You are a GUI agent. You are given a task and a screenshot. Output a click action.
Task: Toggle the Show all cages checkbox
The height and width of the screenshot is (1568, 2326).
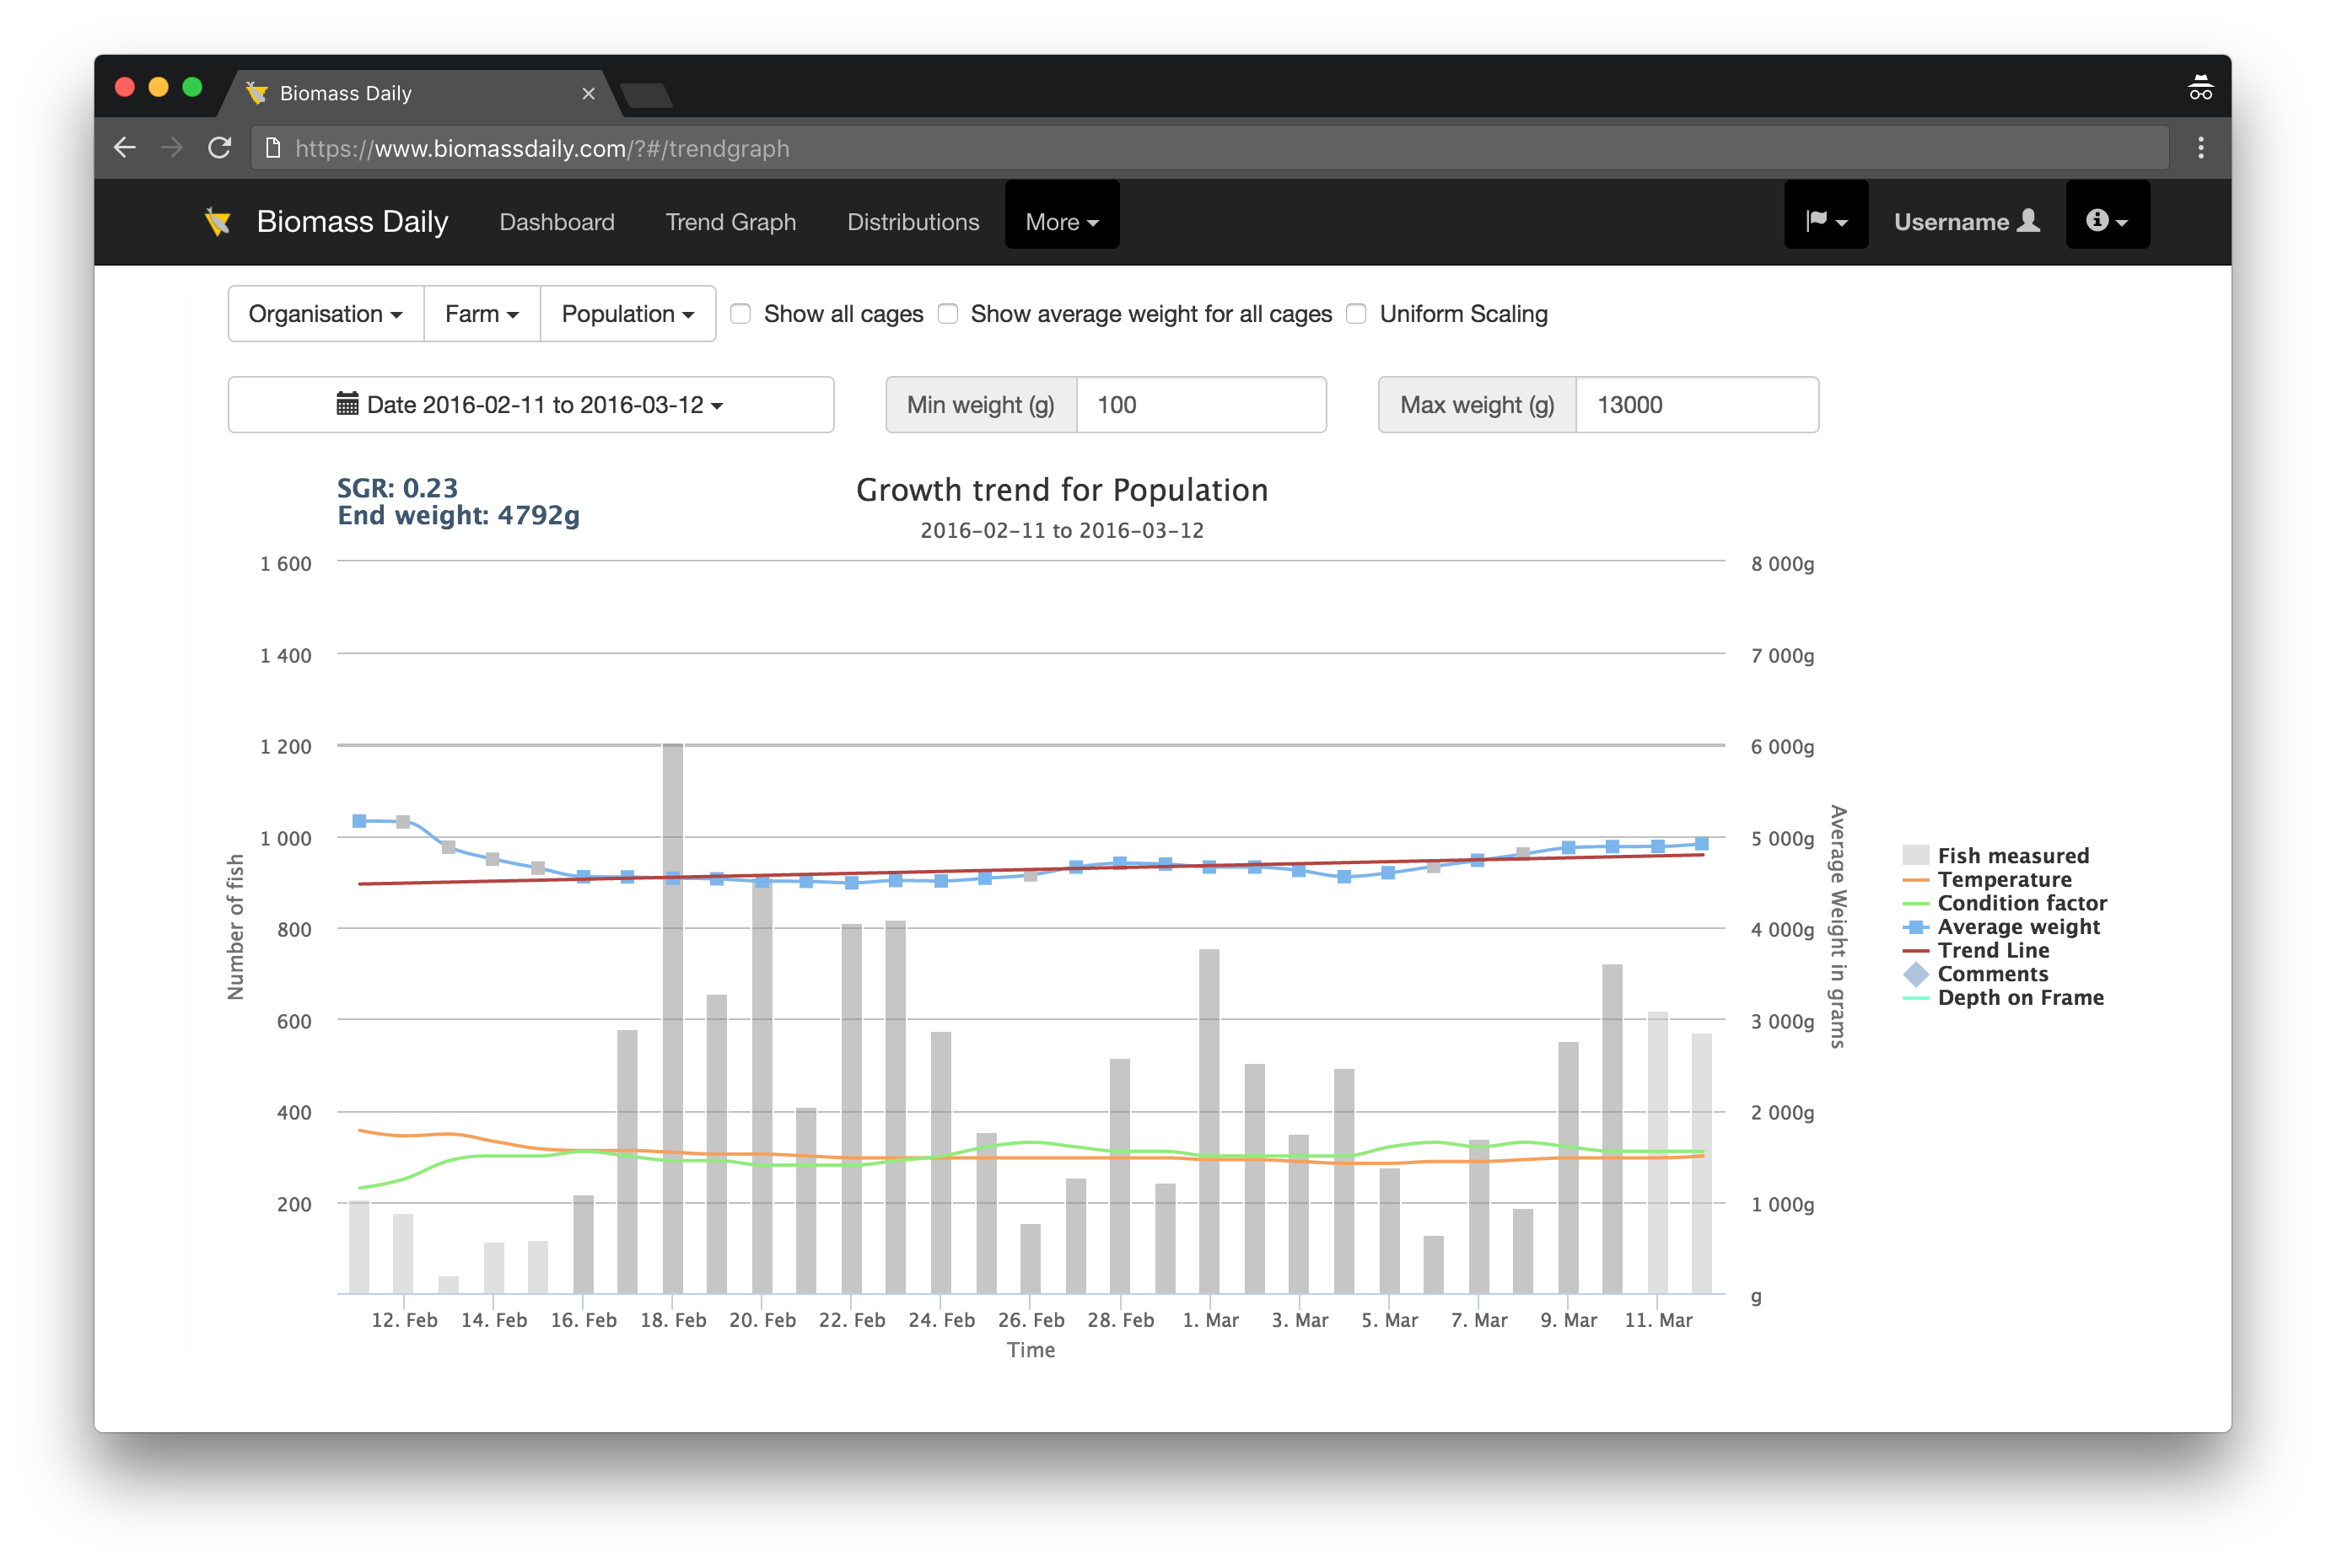click(x=740, y=314)
